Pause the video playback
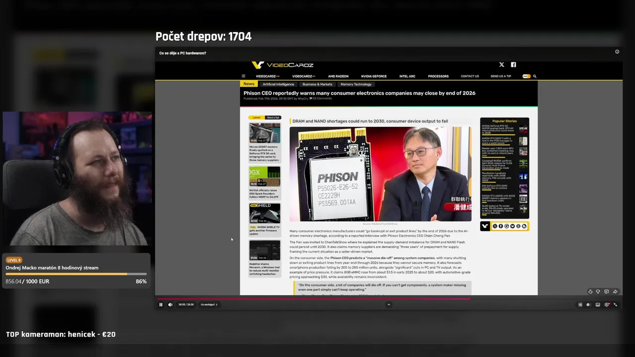The image size is (635, 357). point(161,304)
